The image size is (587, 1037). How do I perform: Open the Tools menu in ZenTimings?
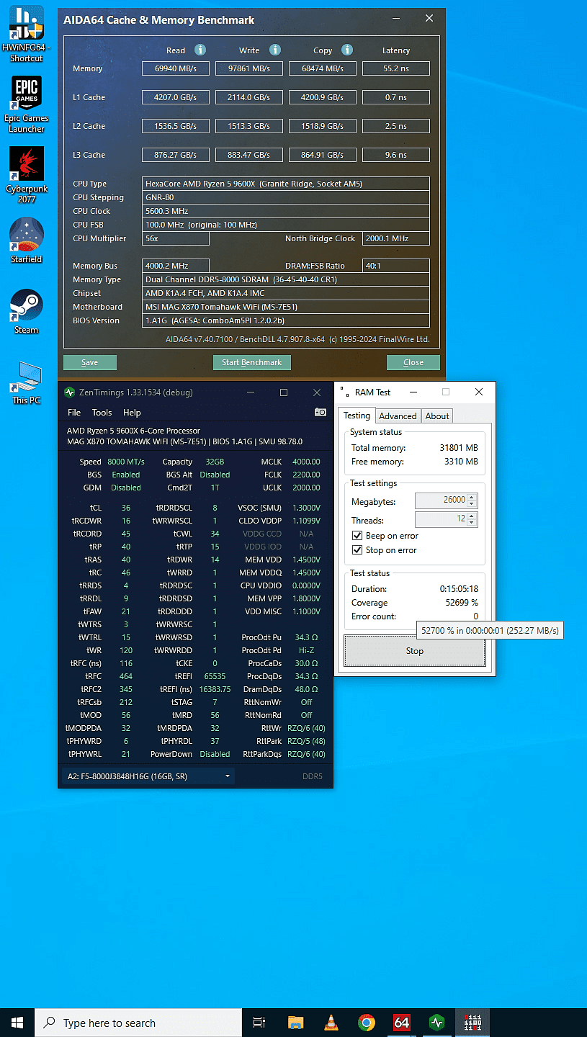(x=102, y=413)
